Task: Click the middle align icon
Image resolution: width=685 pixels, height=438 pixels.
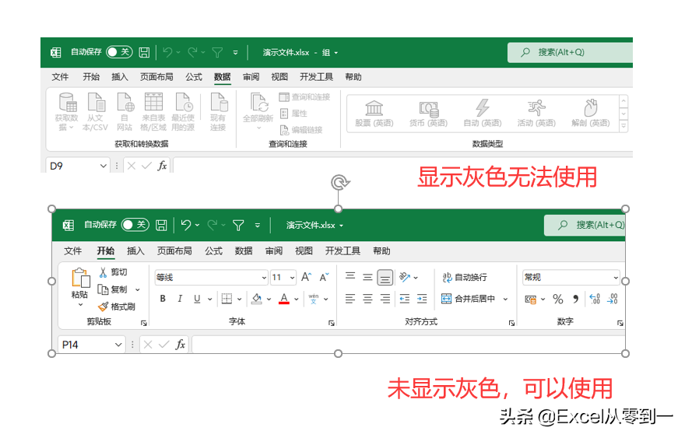Action: tap(367, 277)
